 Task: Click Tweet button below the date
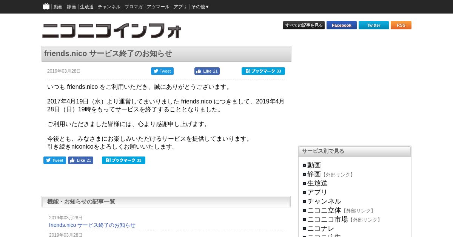click(162, 71)
